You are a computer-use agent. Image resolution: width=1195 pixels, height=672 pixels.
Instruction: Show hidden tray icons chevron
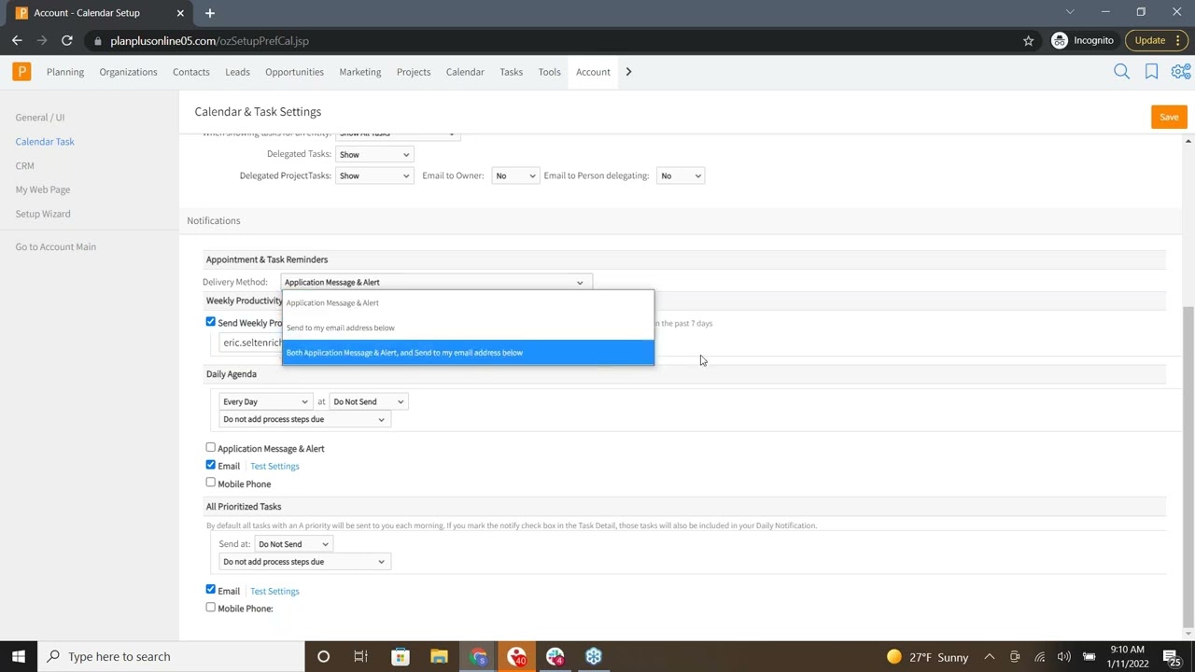(990, 656)
